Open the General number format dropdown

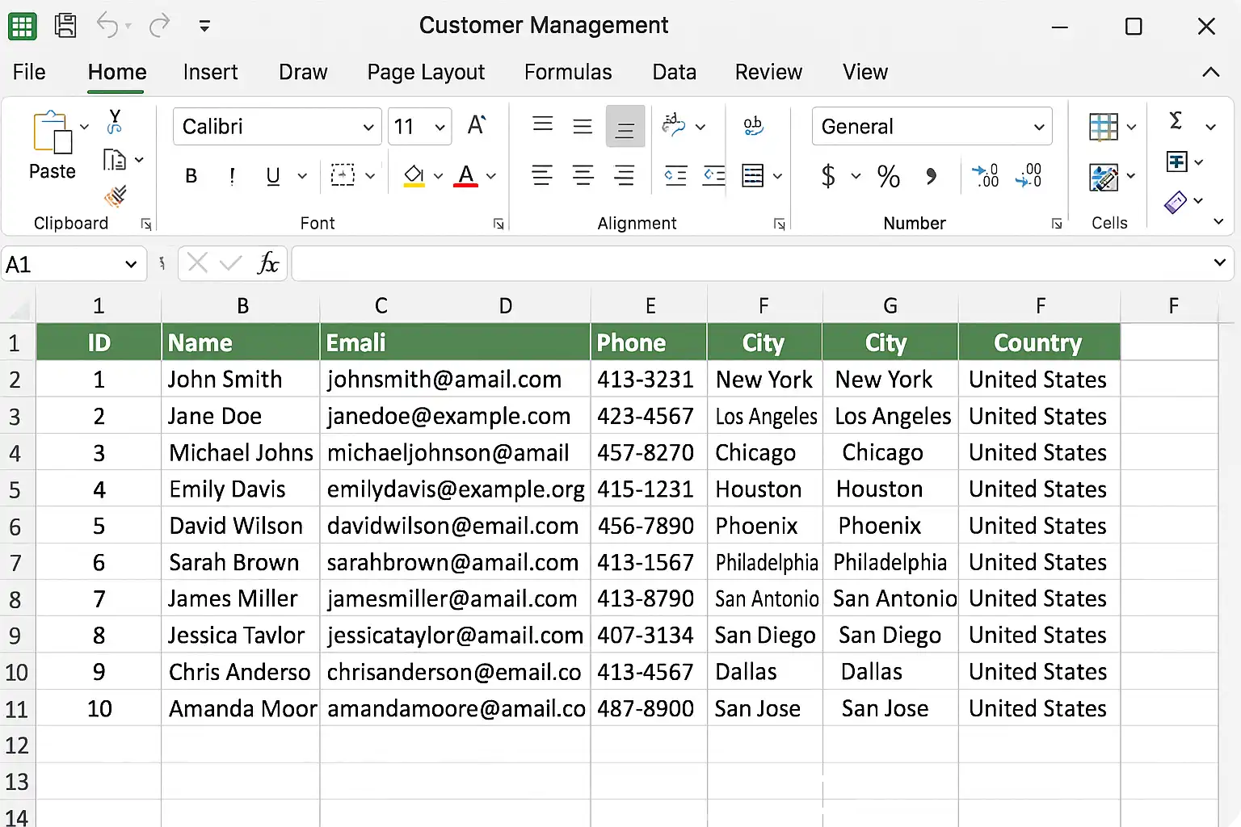click(x=1038, y=127)
